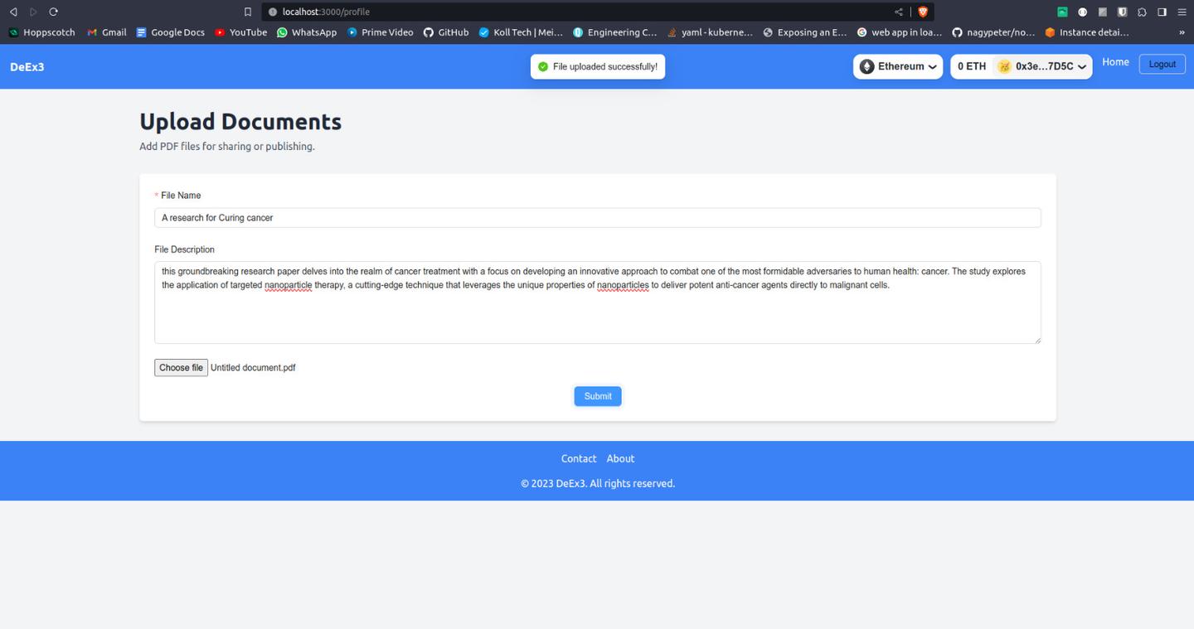Viewport: 1194px width, 629px height.
Task: Go to Home in the navigation
Action: coord(1115,62)
